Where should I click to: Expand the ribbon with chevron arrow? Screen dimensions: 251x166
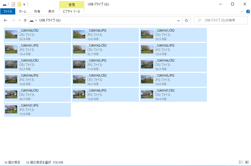tap(242, 12)
